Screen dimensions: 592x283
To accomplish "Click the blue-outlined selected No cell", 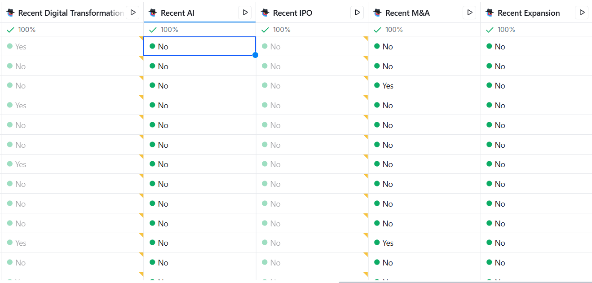I will click(x=199, y=46).
